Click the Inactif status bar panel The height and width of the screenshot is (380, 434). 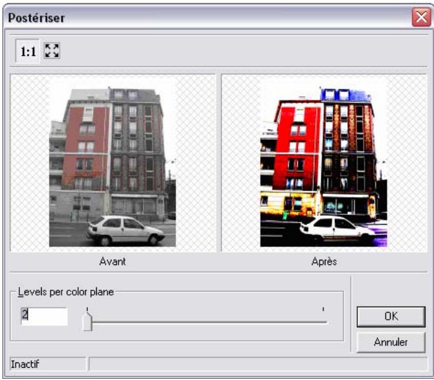47,364
